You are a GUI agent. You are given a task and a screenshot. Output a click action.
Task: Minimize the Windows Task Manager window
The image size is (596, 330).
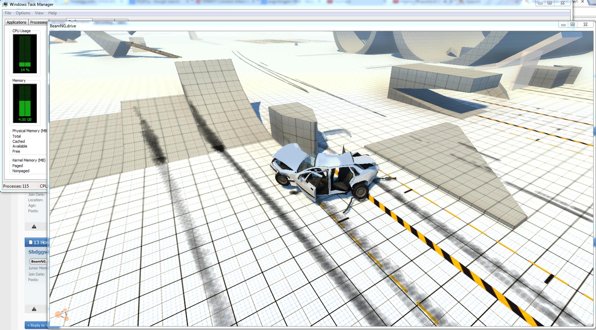pos(540,3)
